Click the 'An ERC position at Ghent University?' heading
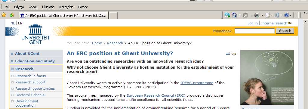The image size is (308, 109). pyautogui.click(x=120, y=53)
